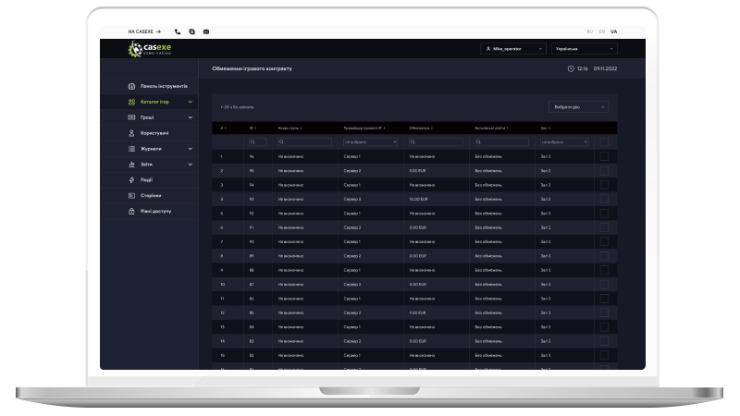
Task: Click the clock icon beside 12:16
Action: click(571, 68)
